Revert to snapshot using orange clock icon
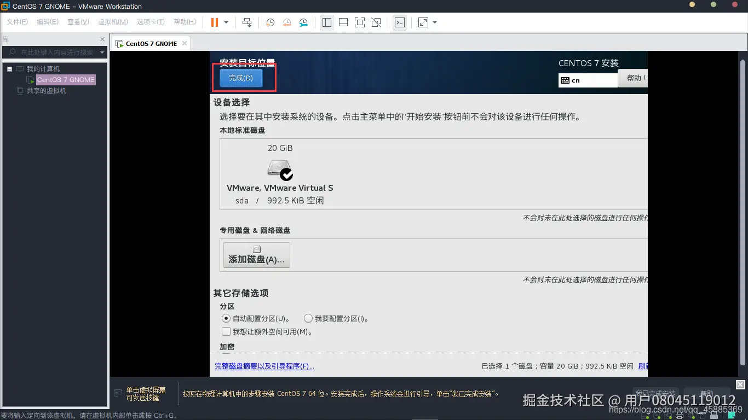This screenshot has width=748, height=420. (x=287, y=22)
